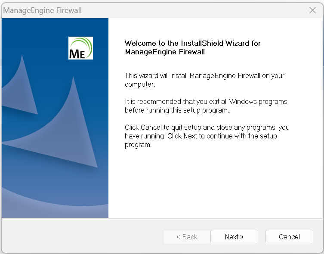
Task: Close the ManageEngine Firewall installer window
Action: [312, 10]
